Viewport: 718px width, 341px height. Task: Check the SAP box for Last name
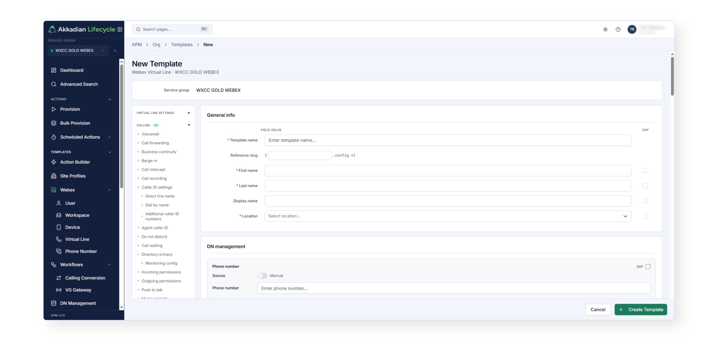645,186
